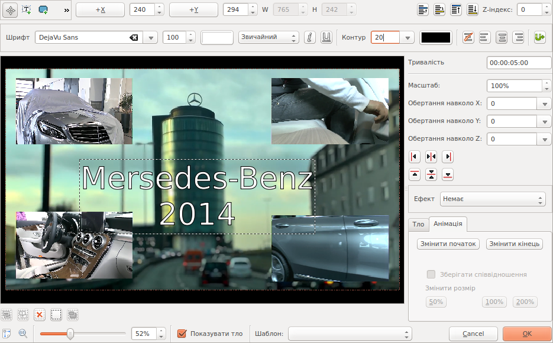This screenshot has height=343, width=553.
Task: Switch to the Тло tab
Action: pos(418,224)
